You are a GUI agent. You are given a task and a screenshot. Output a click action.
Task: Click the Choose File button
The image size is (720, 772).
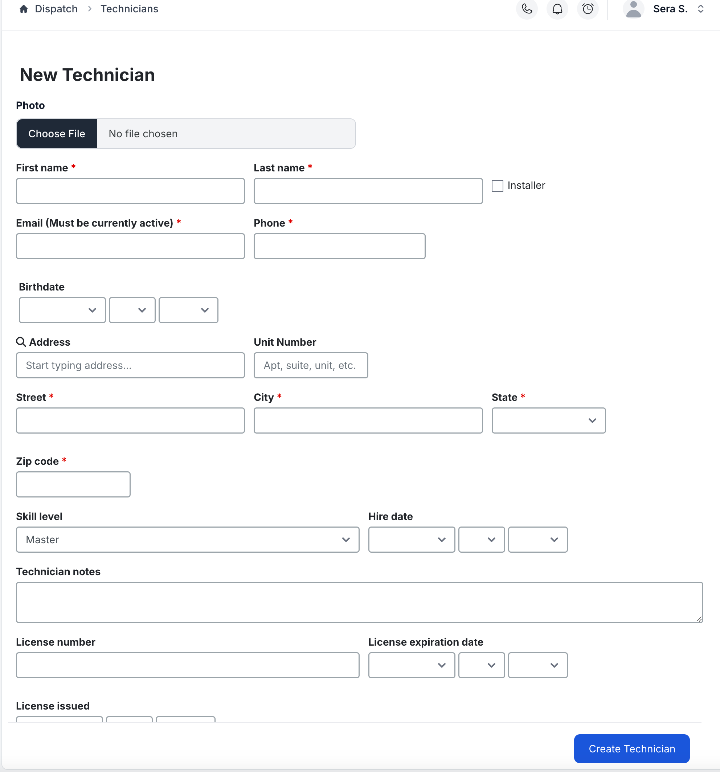57,134
